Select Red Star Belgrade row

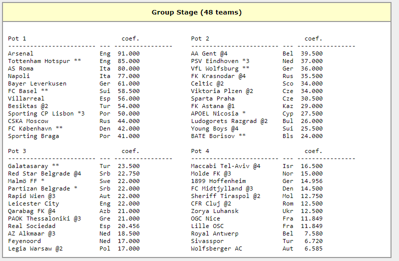(74, 173)
